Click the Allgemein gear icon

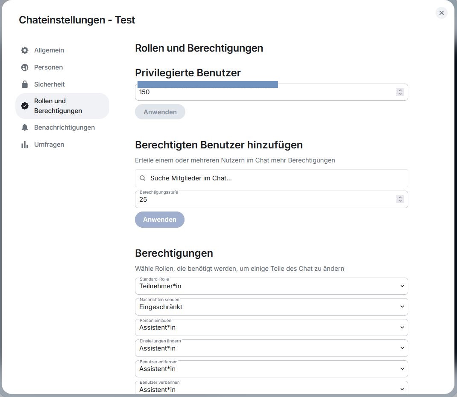pos(25,50)
